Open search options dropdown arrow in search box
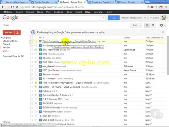Image resolution: width=169 pixels, height=127 pixels. (x=103, y=18)
